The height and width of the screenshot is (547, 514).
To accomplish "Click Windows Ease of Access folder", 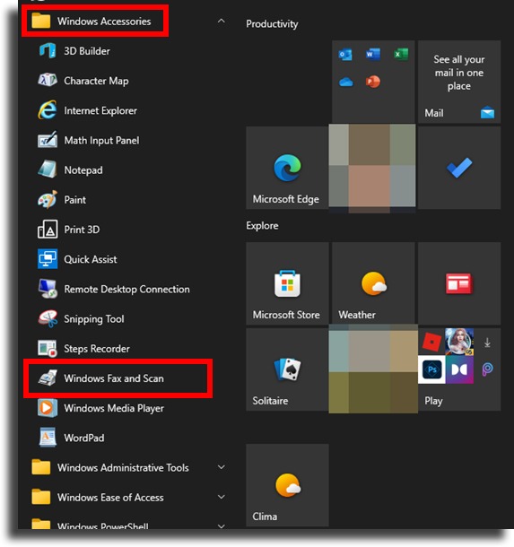I will pyautogui.click(x=127, y=497).
